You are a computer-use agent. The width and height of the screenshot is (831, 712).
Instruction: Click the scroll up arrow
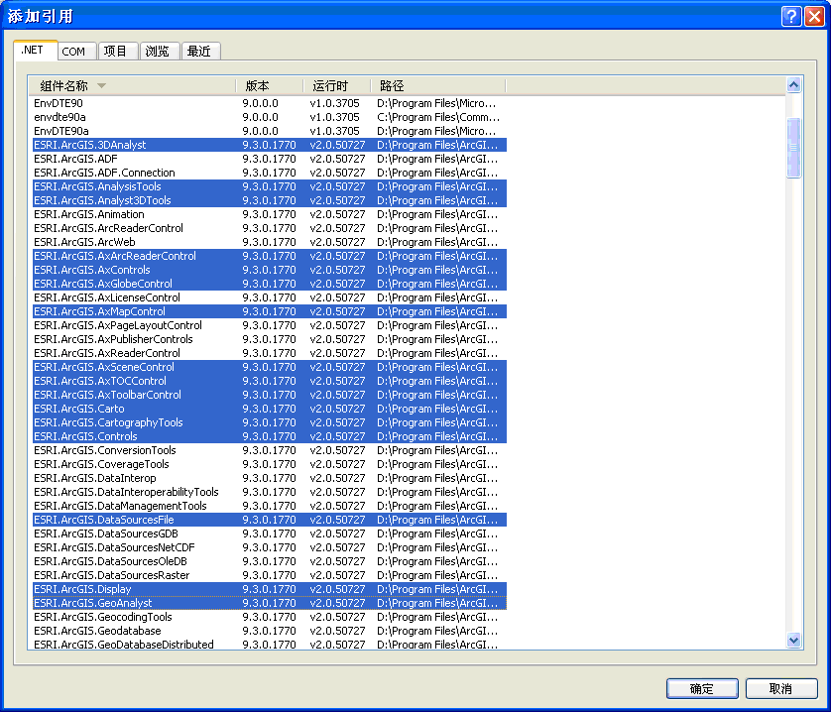point(793,85)
